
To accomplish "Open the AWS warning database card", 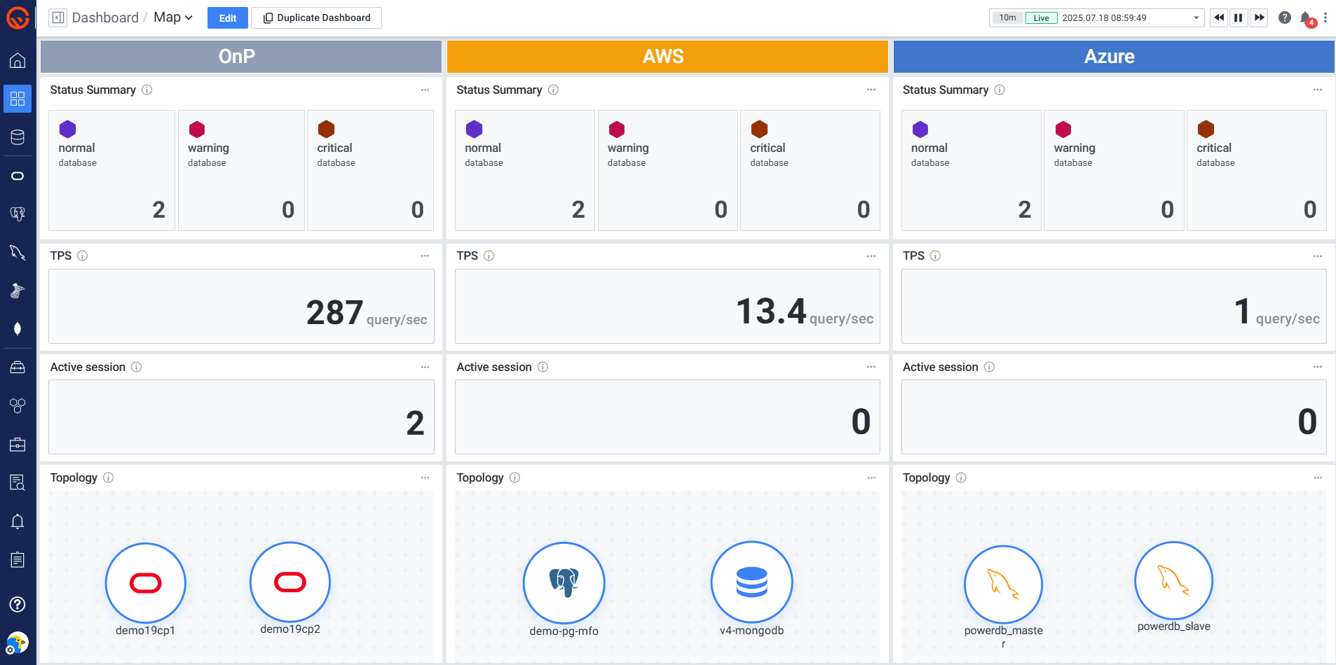I will pyautogui.click(x=668, y=170).
